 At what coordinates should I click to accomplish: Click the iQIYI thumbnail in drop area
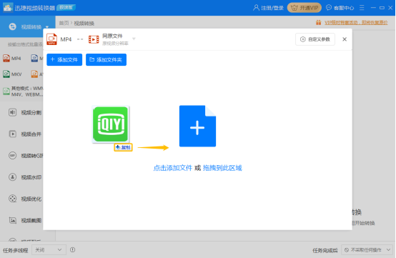[x=111, y=124]
